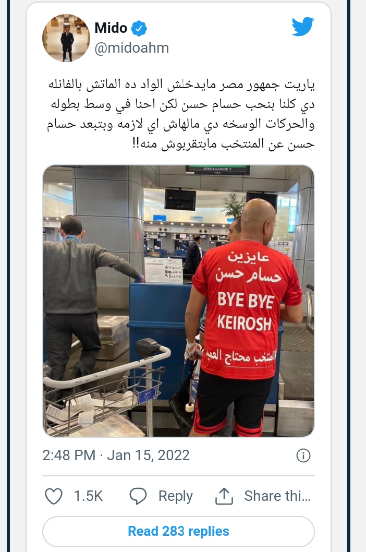Viewport: 366px width, 552px height.
Task: Click the luggage cart in photo
Action: [x=105, y=383]
